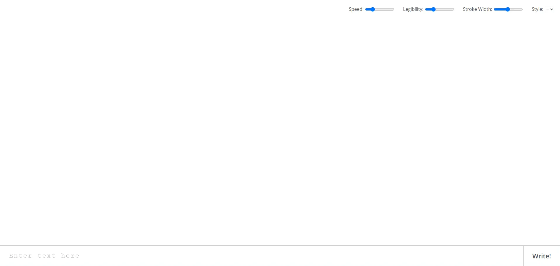Click the midpoint of the Legibility slider track

[x=440, y=9]
